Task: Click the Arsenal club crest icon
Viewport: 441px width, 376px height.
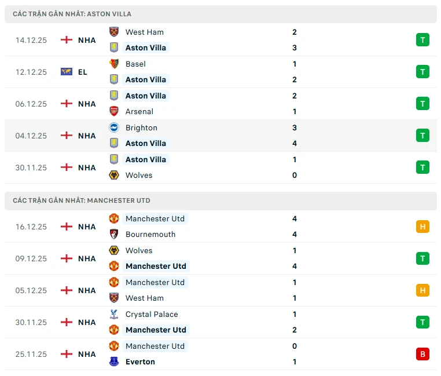Action: (x=114, y=111)
